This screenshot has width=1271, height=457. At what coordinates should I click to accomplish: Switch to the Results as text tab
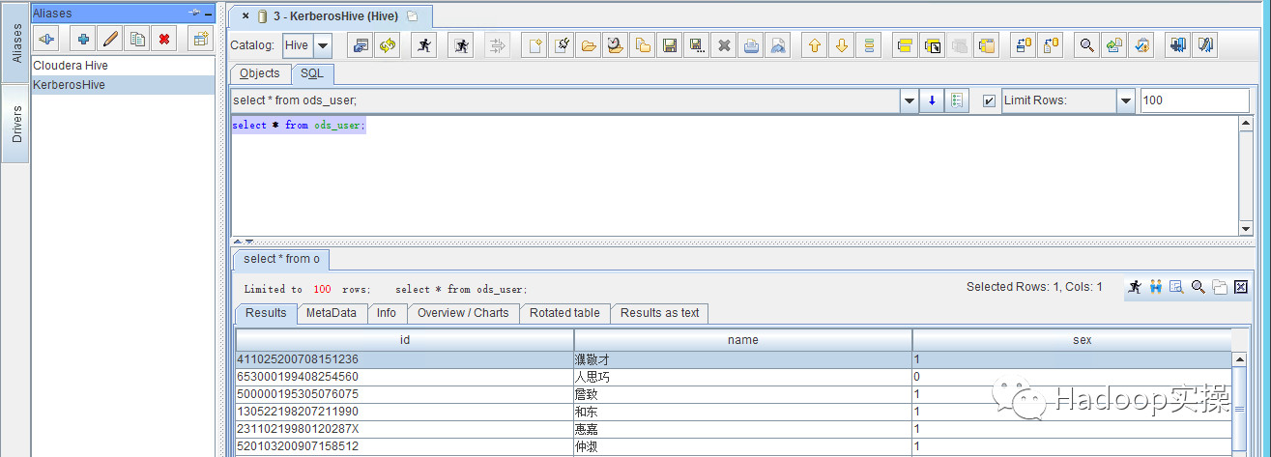coord(659,313)
